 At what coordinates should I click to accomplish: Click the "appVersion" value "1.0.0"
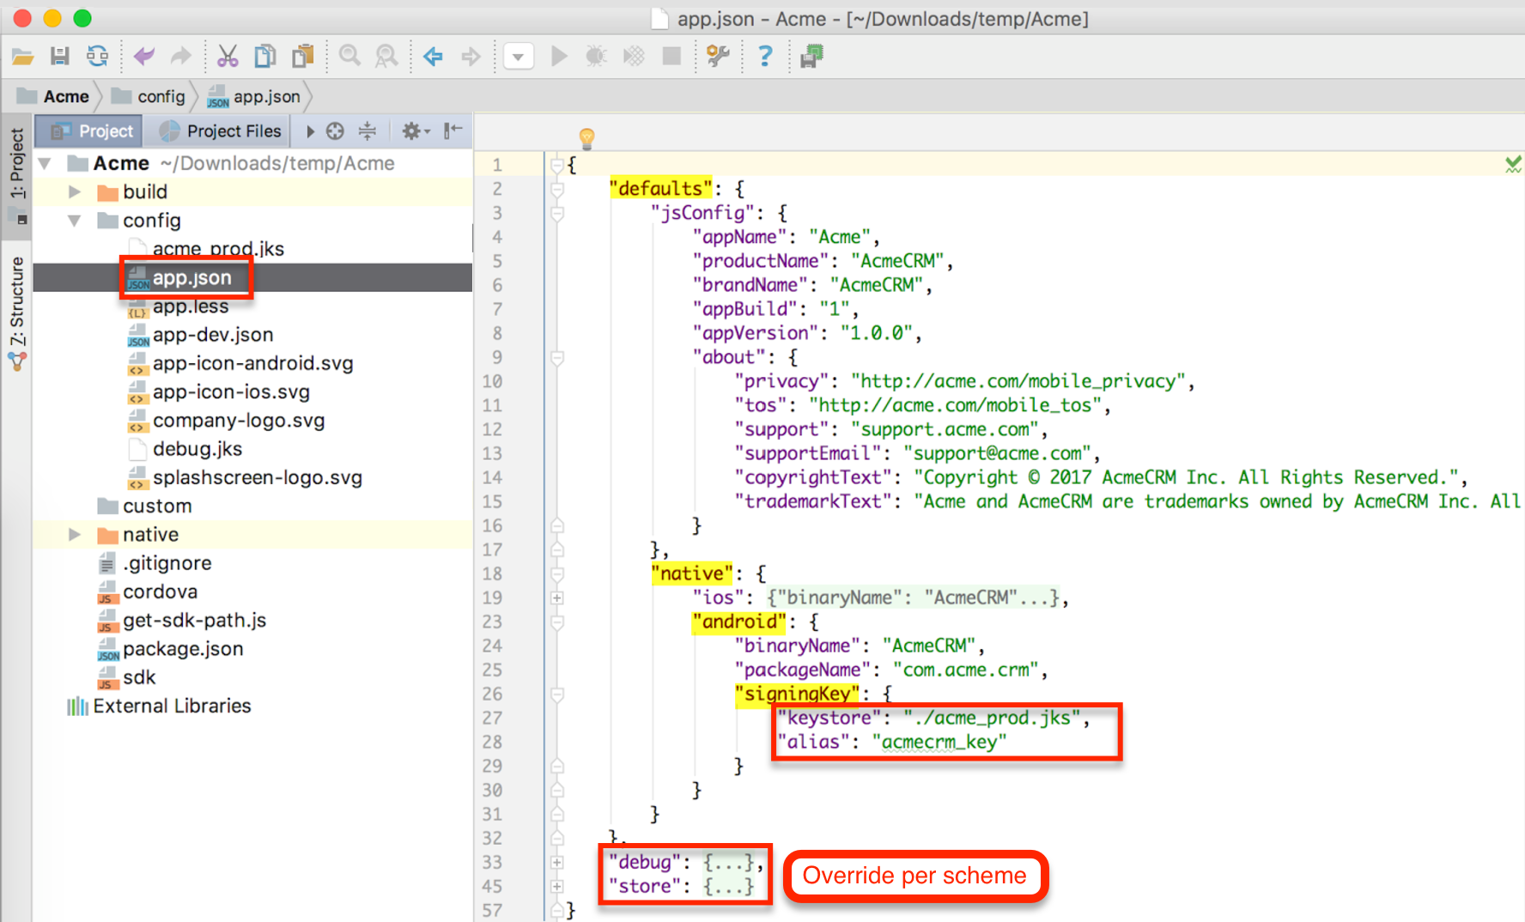876,333
